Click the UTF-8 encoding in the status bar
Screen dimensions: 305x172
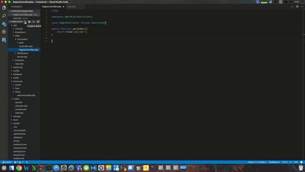coord(285,162)
